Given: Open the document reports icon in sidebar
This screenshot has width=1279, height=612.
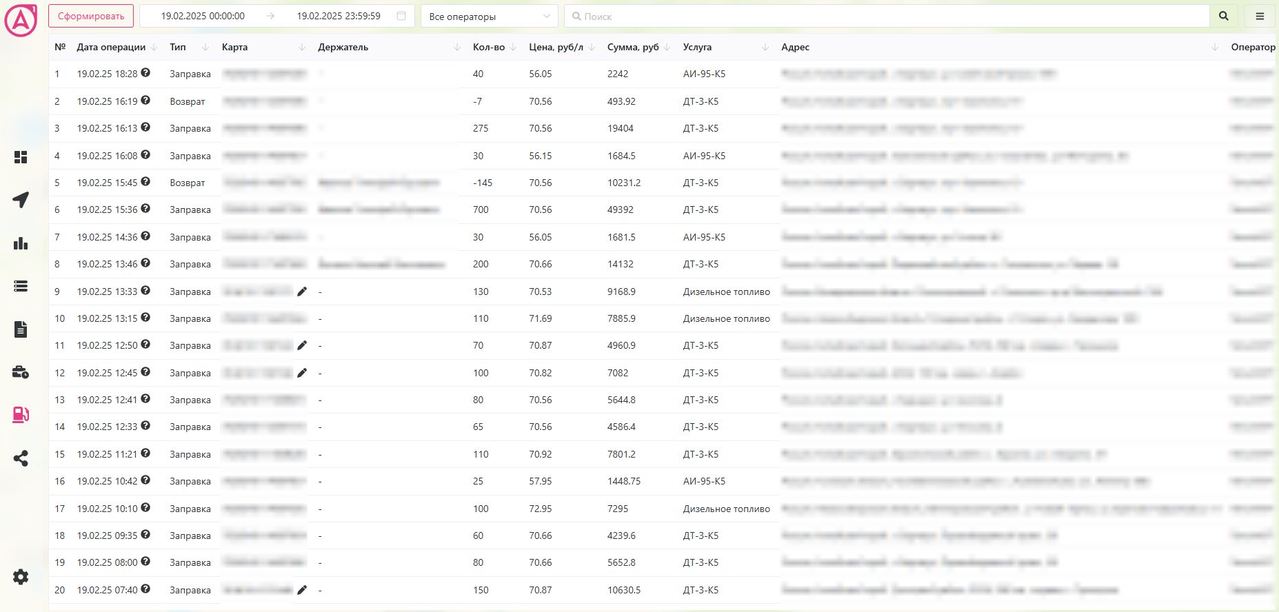Looking at the screenshot, I should click(x=21, y=329).
